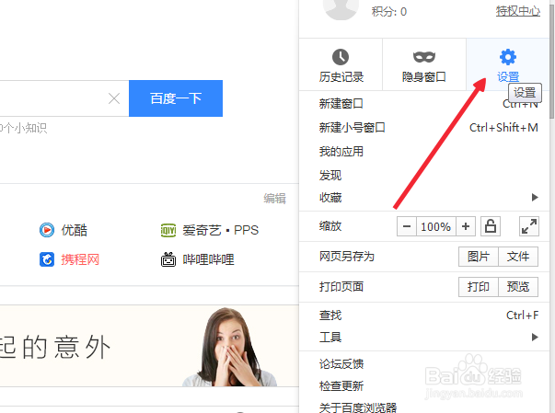The width and height of the screenshot is (555, 413).
Task: Select 查找 menu item
Action: (x=424, y=315)
